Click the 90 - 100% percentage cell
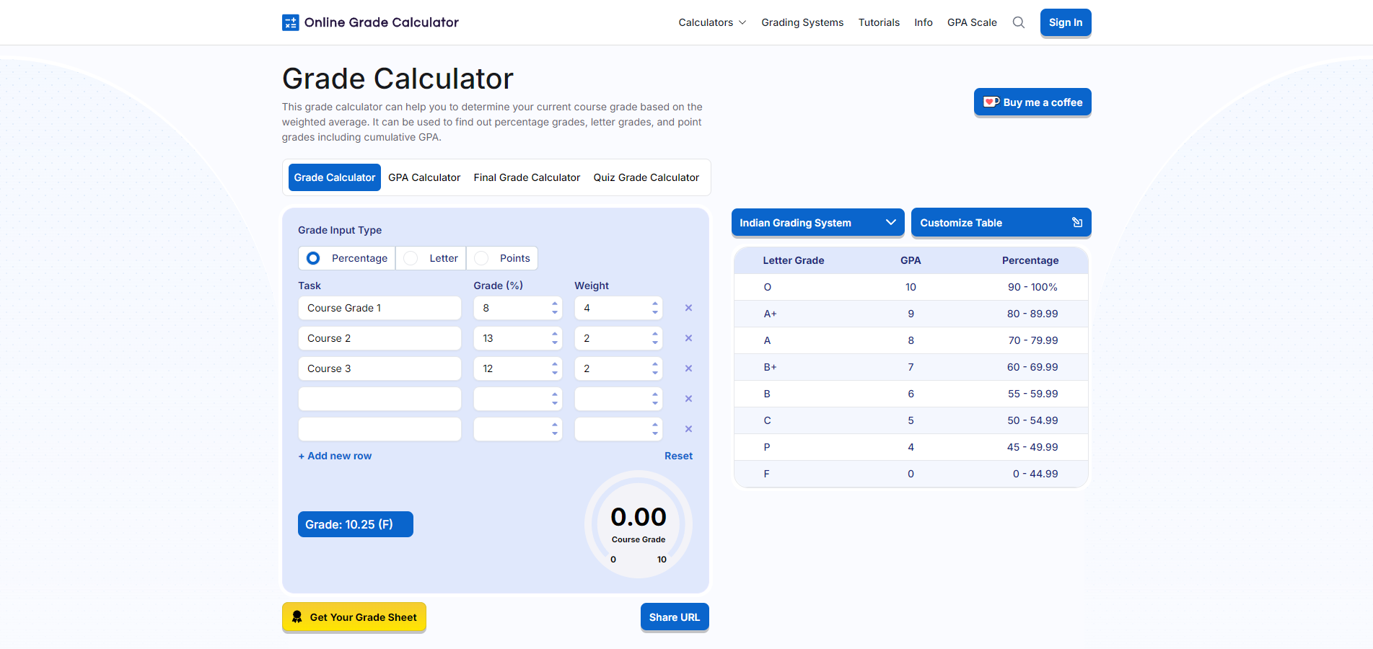Screen dimensions: 1373x649 point(1032,287)
